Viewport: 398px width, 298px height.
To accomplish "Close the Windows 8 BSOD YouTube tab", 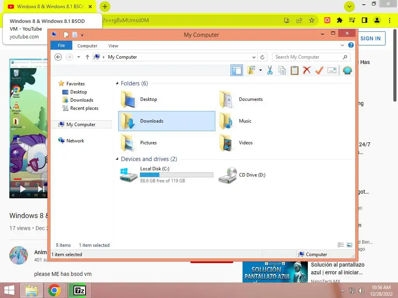I will point(90,7).
